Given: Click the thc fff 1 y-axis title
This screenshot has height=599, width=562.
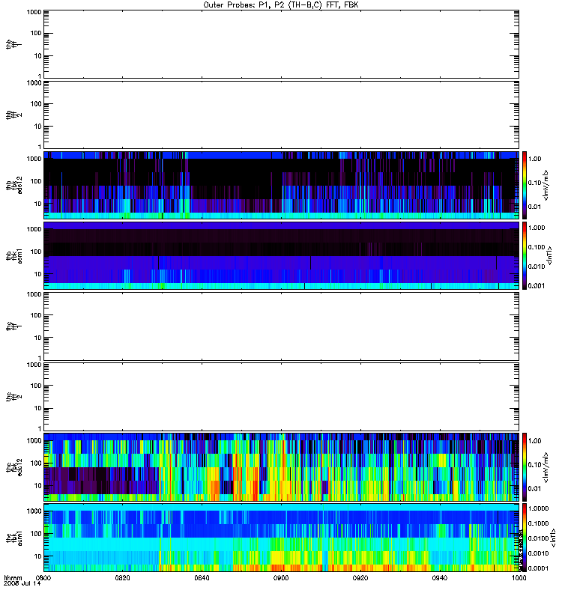Looking at the screenshot, I should pyautogui.click(x=13, y=326).
